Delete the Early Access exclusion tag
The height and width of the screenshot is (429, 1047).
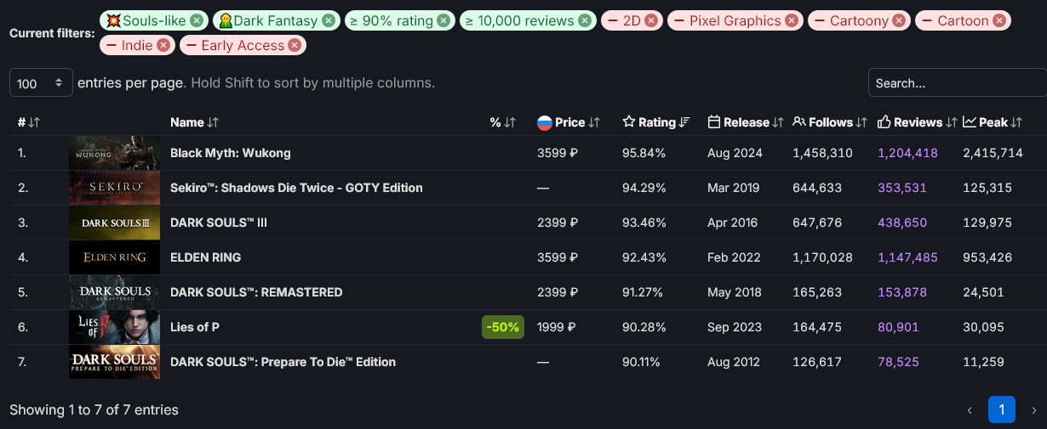(295, 45)
